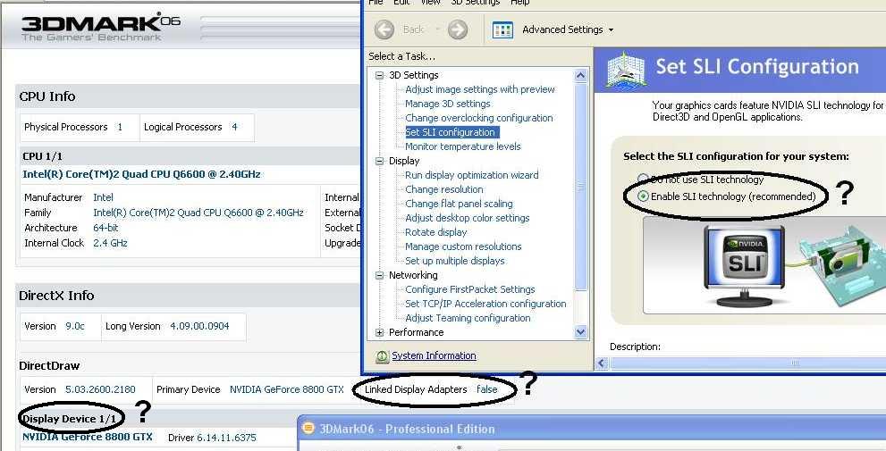Click the green Forward arrow icon
This screenshot has width=886, height=451.
(x=458, y=29)
